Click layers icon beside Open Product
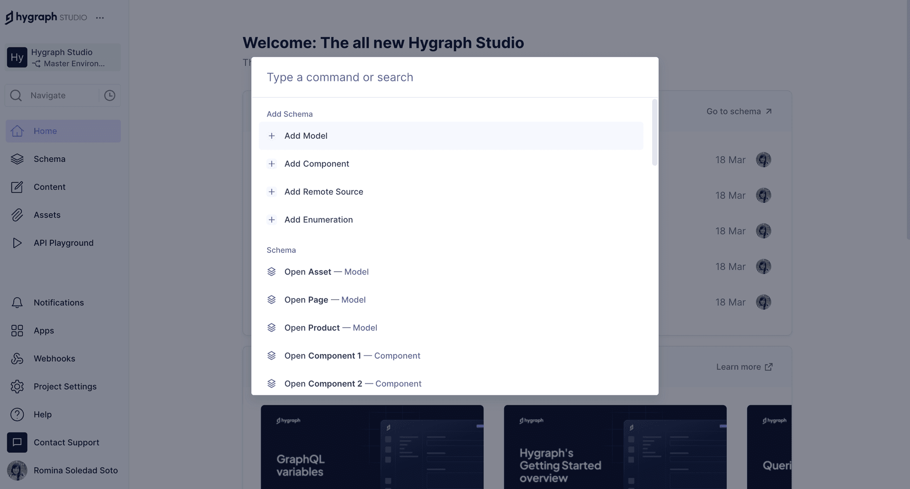Image resolution: width=910 pixels, height=489 pixels. pos(272,328)
